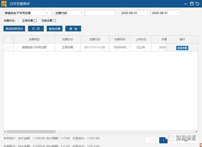Image resolution: width=202 pixels, height=147 pixels.
Task: Click the 发票代码 column header
Action: pyautogui.click(x=95, y=39)
